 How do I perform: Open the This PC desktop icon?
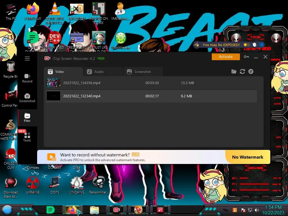point(11,11)
